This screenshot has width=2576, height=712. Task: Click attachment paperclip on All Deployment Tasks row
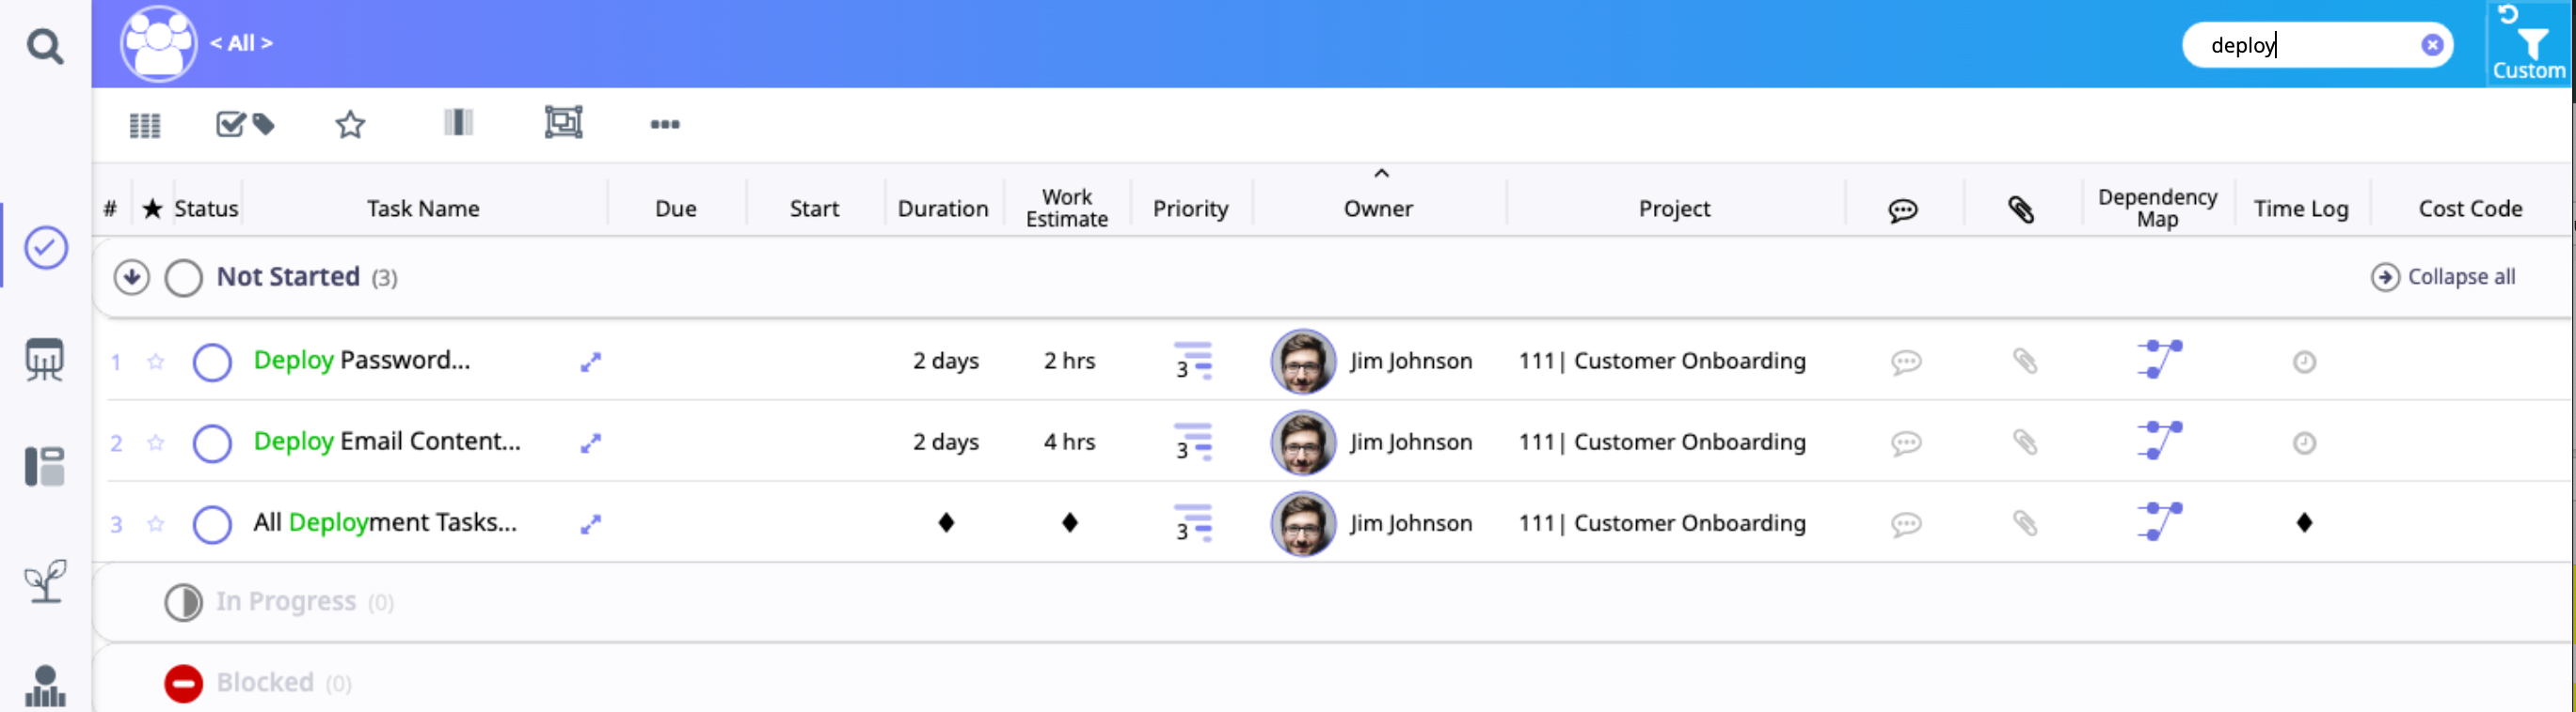[2024, 523]
